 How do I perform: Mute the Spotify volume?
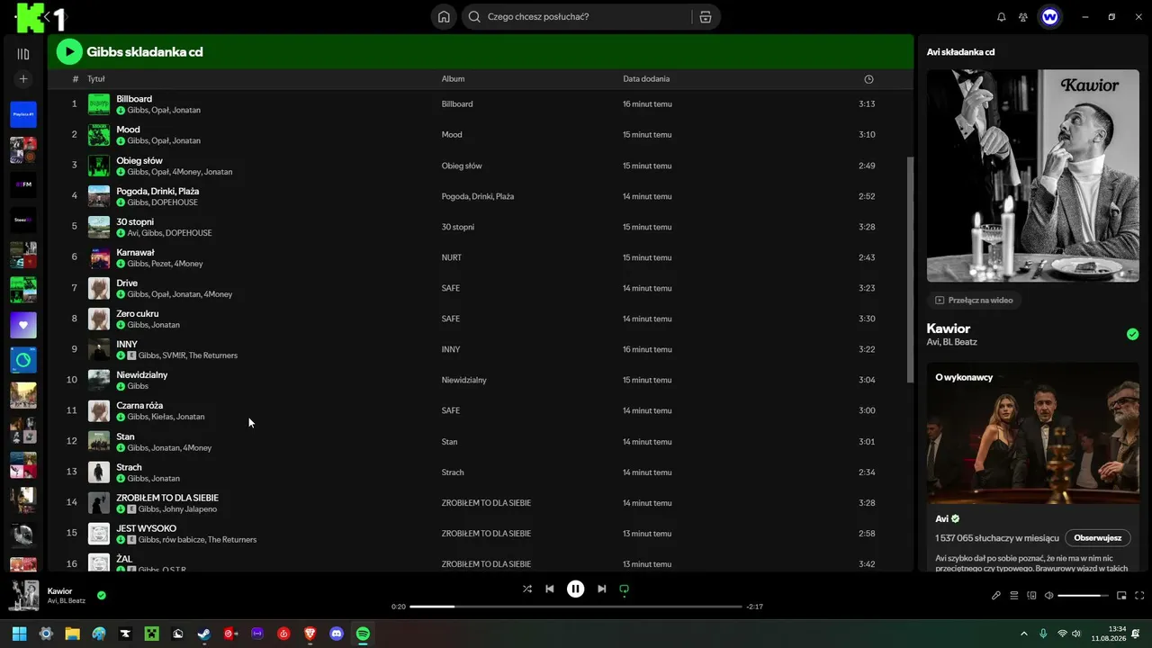[1048, 595]
